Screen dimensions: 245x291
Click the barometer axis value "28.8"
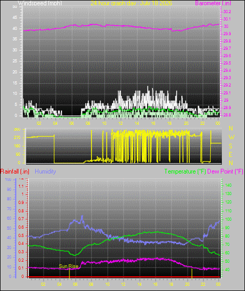(x=227, y=115)
